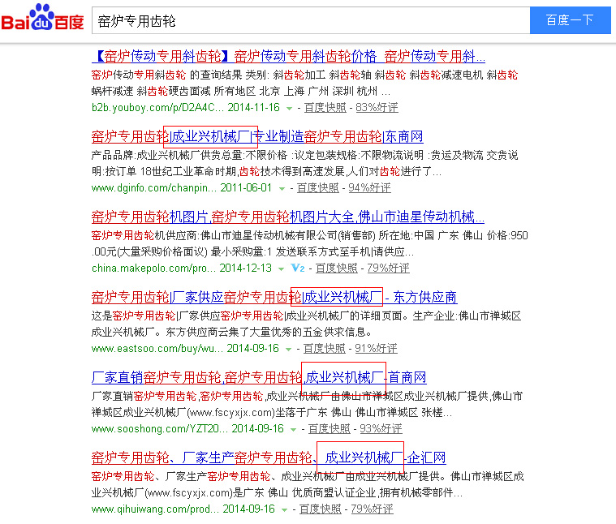
Task: Click the first 79%好评 link under makepolo
Action: (x=388, y=268)
